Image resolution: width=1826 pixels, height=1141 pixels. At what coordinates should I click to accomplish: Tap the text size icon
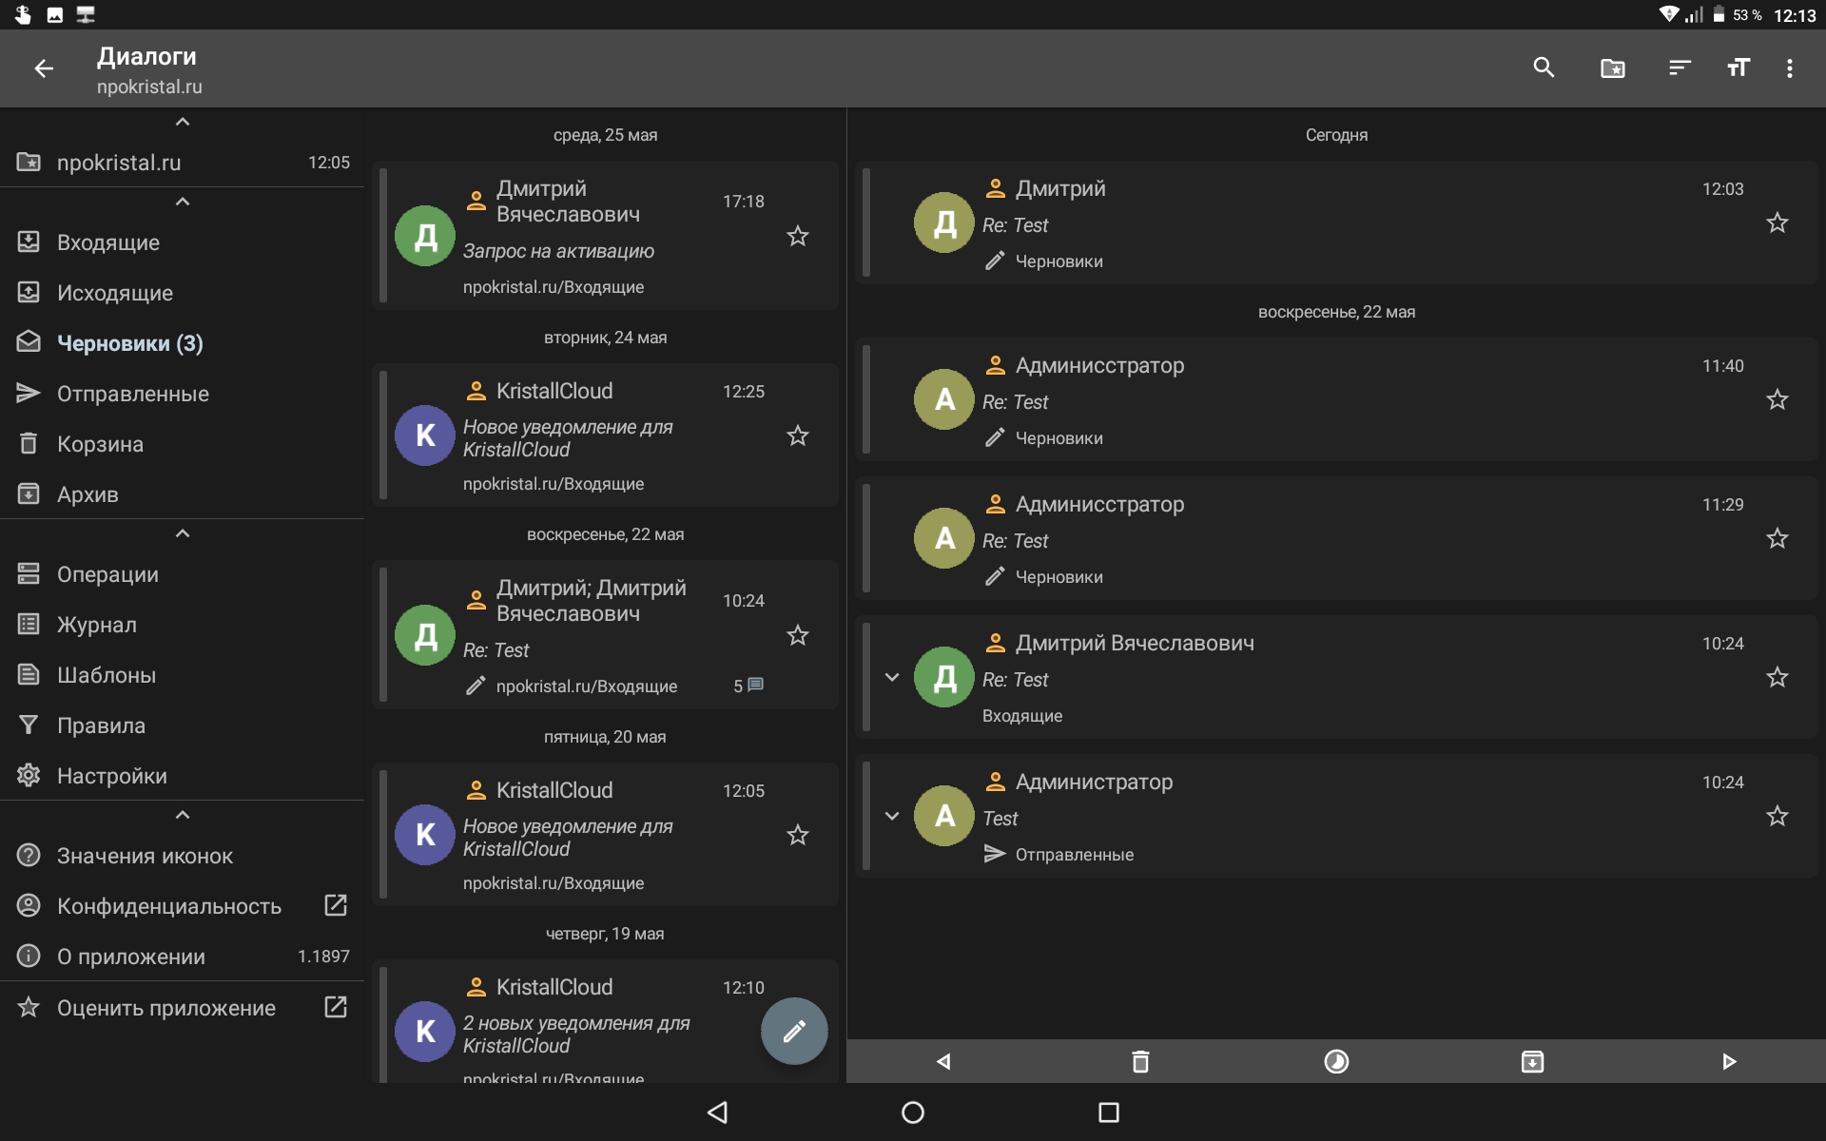click(1738, 68)
